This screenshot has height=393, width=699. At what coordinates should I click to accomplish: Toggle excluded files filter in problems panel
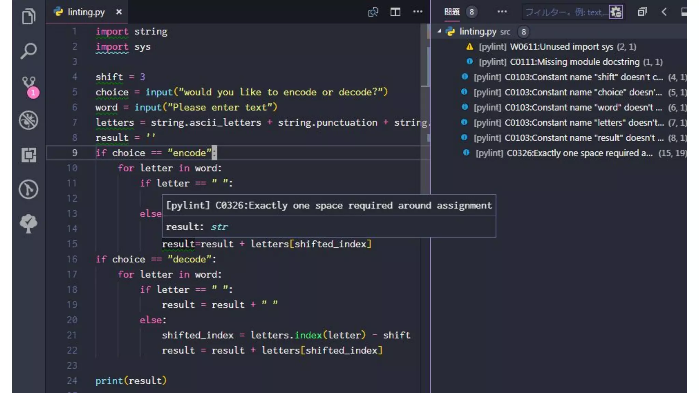pyautogui.click(x=616, y=12)
